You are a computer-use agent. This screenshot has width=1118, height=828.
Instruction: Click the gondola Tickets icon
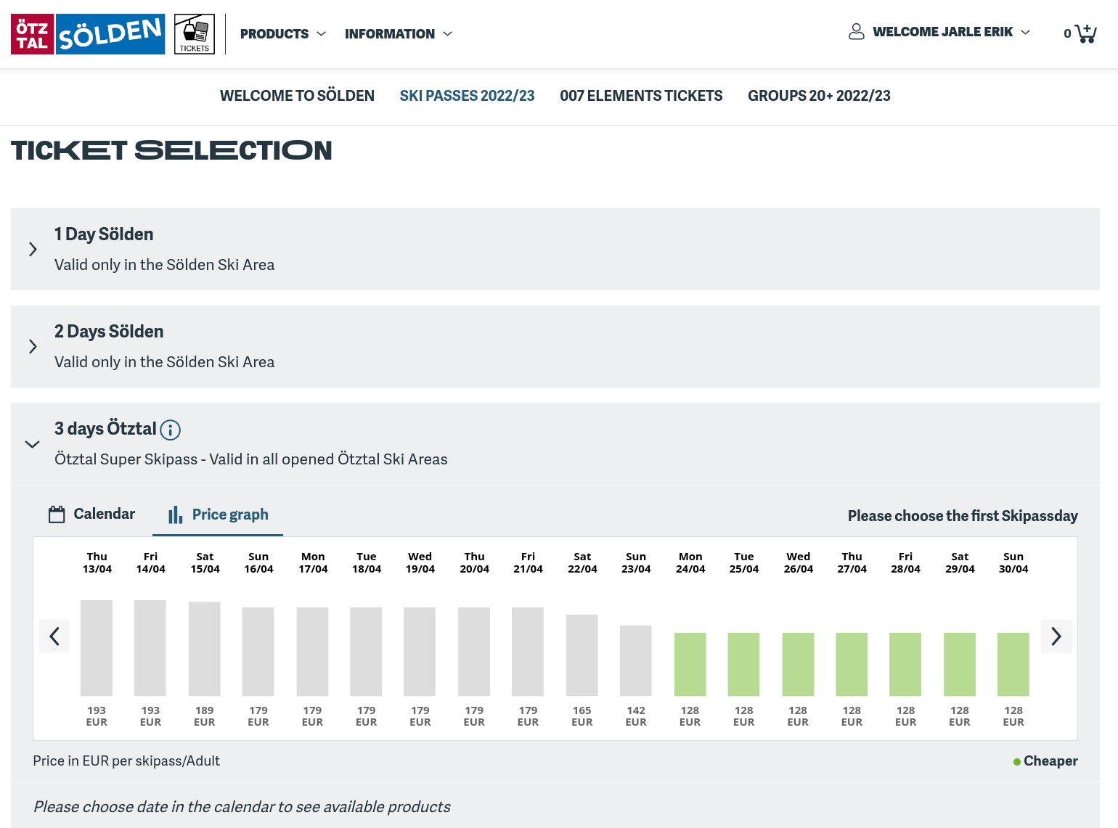tap(195, 34)
